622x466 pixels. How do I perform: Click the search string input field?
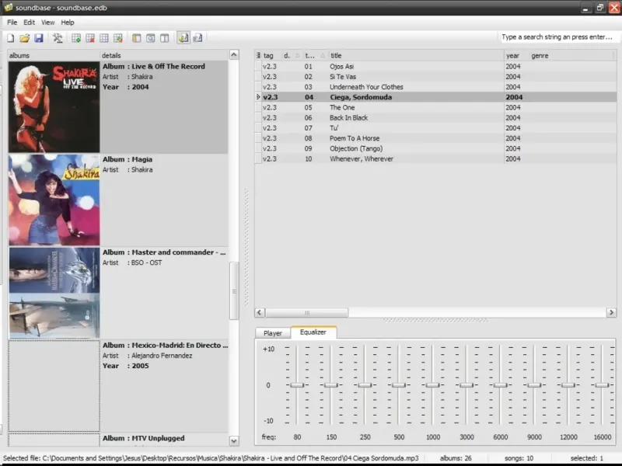pos(556,37)
